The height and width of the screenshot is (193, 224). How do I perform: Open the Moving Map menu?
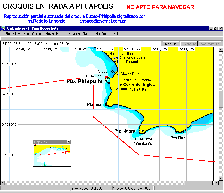54,34
